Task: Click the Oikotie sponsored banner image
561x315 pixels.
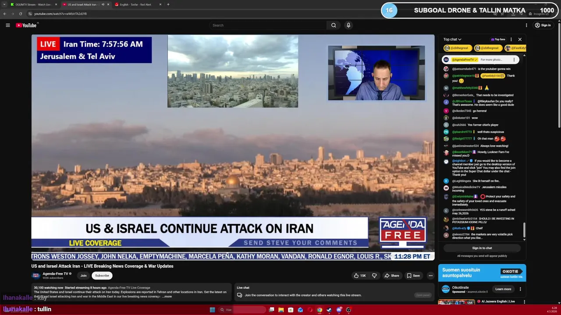Action: point(482,273)
